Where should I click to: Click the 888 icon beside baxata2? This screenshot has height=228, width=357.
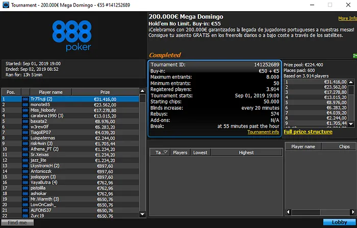(25, 121)
